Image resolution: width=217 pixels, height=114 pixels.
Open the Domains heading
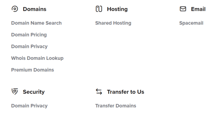click(34, 9)
